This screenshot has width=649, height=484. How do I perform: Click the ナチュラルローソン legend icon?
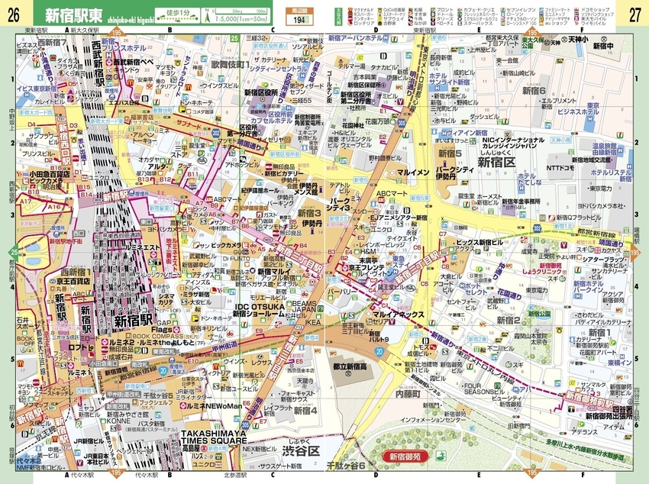503,18
